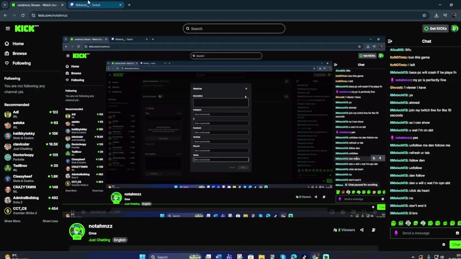Viewport: 461px width, 259px height.
Task: Open recommended channel Classybeef
Action: pyautogui.click(x=31, y=178)
